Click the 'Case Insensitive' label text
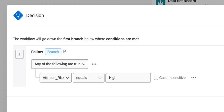This screenshot has height=112, width=224. [172, 78]
